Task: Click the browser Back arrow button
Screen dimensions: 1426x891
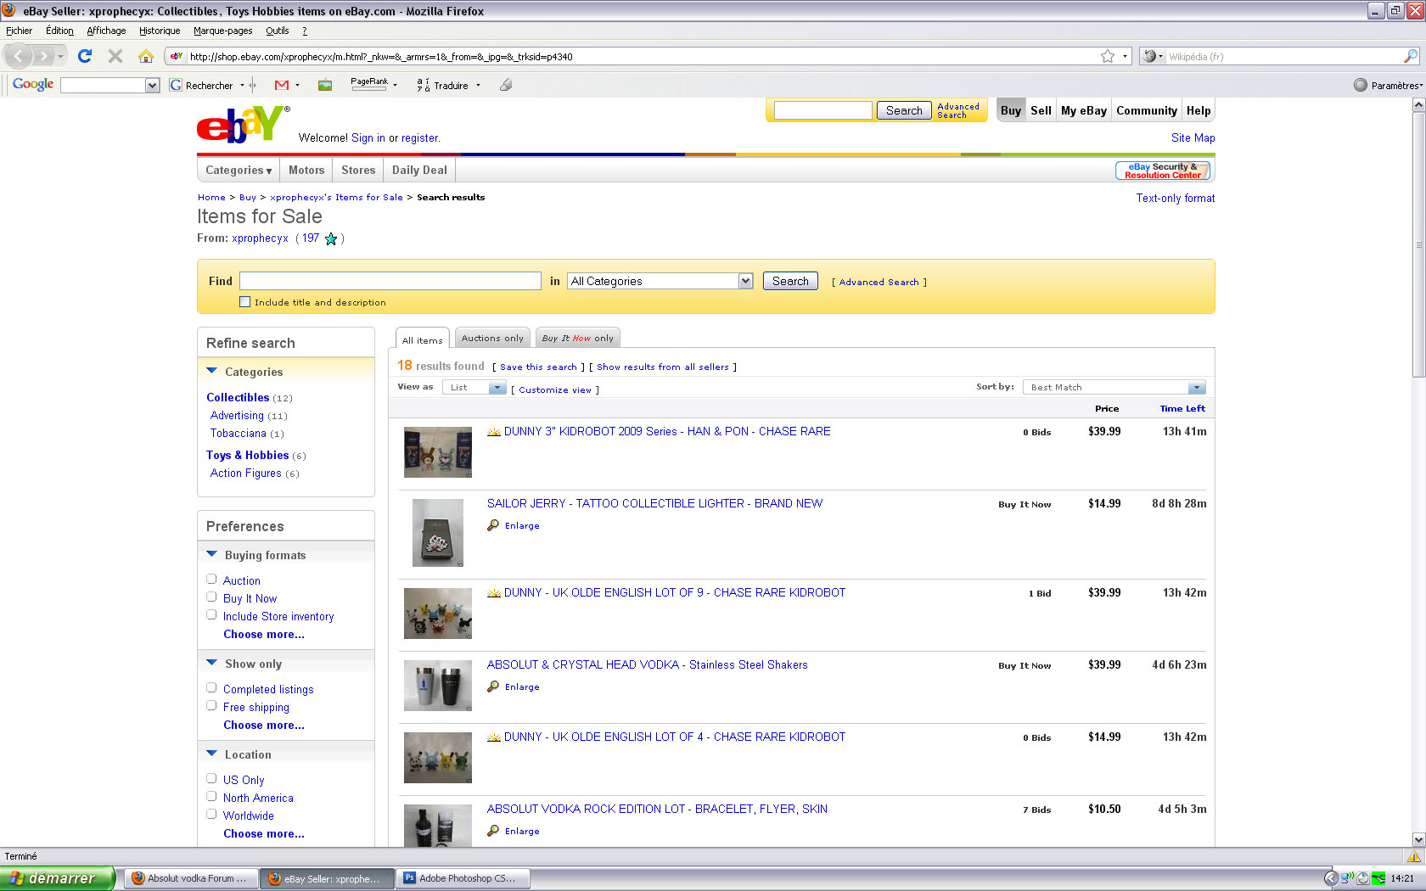Action: (x=19, y=56)
